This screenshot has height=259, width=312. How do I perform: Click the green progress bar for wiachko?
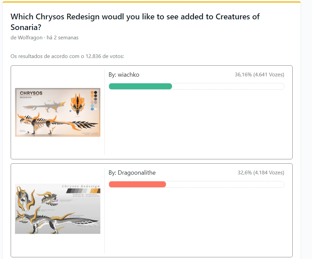point(140,86)
